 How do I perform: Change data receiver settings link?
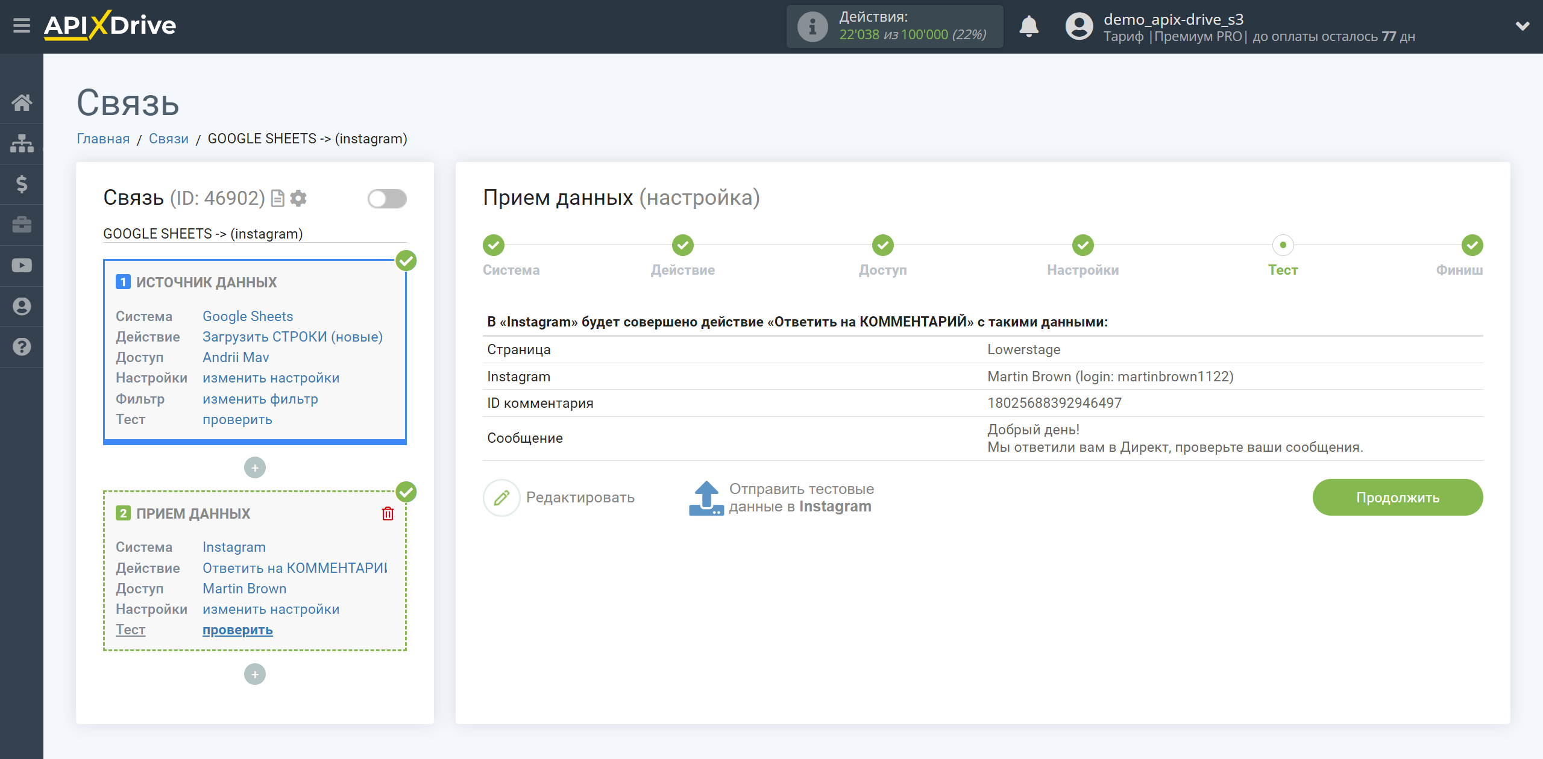pyautogui.click(x=271, y=609)
